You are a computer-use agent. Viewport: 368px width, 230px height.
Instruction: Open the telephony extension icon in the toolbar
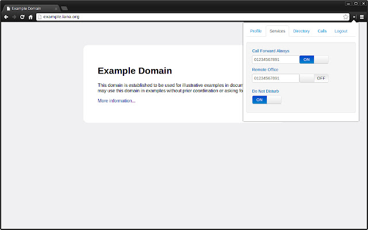click(x=354, y=17)
